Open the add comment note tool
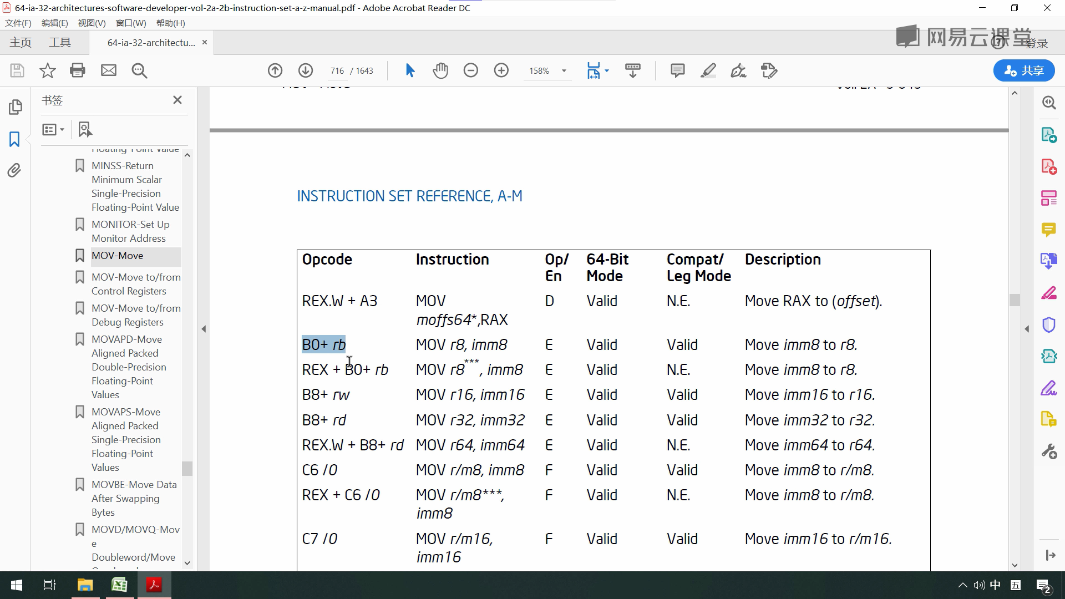This screenshot has height=599, width=1065. [677, 70]
